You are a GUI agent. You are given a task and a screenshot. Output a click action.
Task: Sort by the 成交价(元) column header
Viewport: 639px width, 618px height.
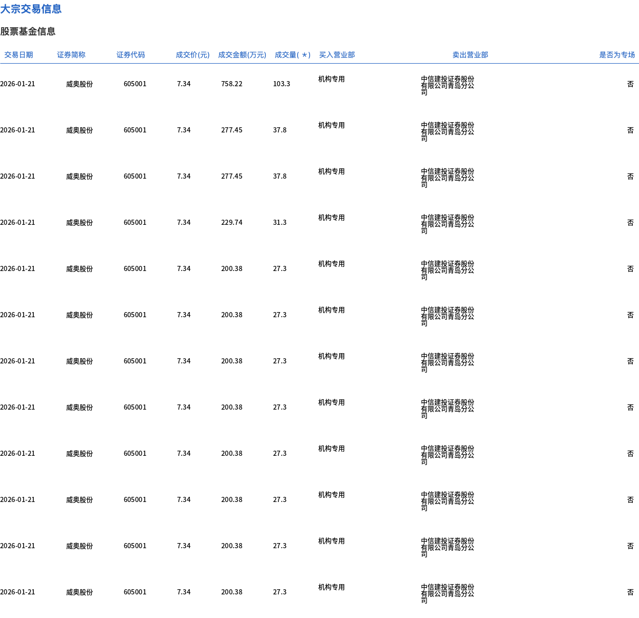(x=192, y=55)
